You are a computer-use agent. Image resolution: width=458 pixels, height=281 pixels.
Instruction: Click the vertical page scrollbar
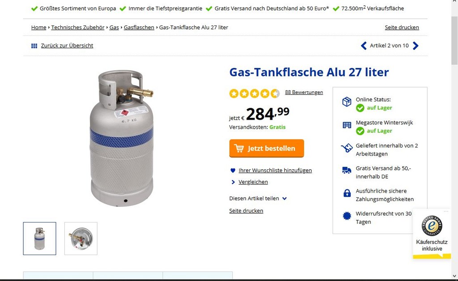(454, 140)
